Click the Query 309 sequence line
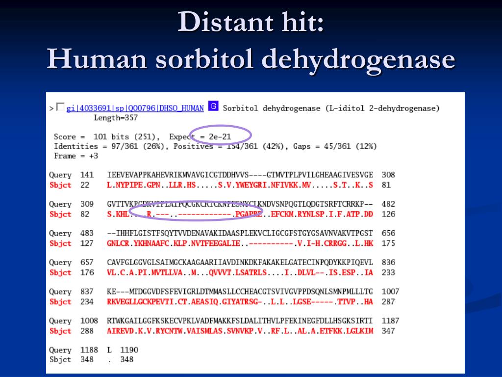This screenshot has width=502, height=377. pyautogui.click(x=222, y=204)
